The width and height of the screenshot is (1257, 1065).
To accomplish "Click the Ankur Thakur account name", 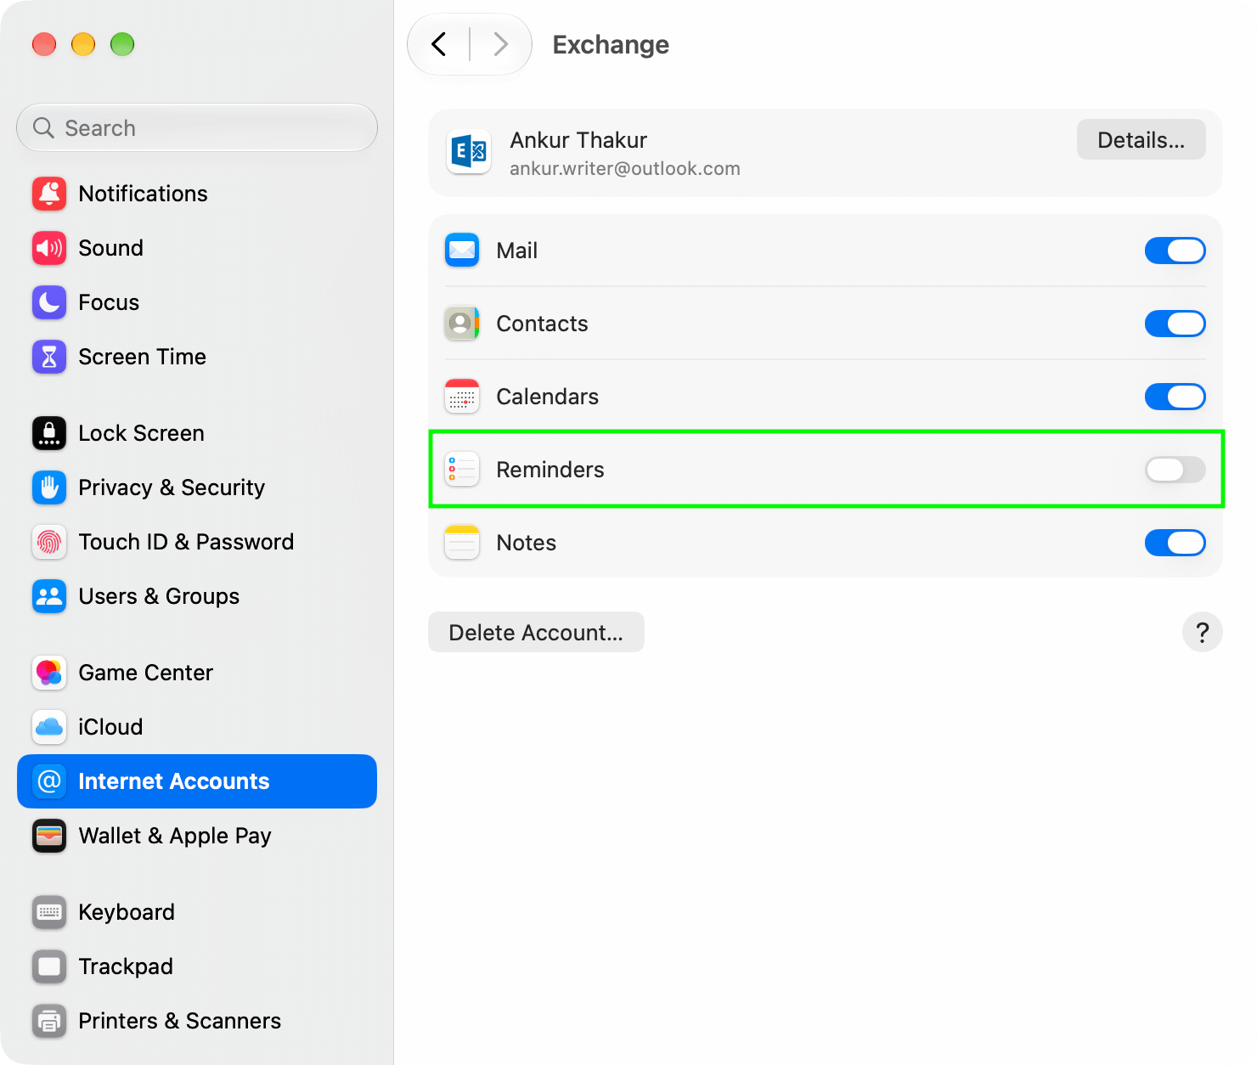I will 578,140.
